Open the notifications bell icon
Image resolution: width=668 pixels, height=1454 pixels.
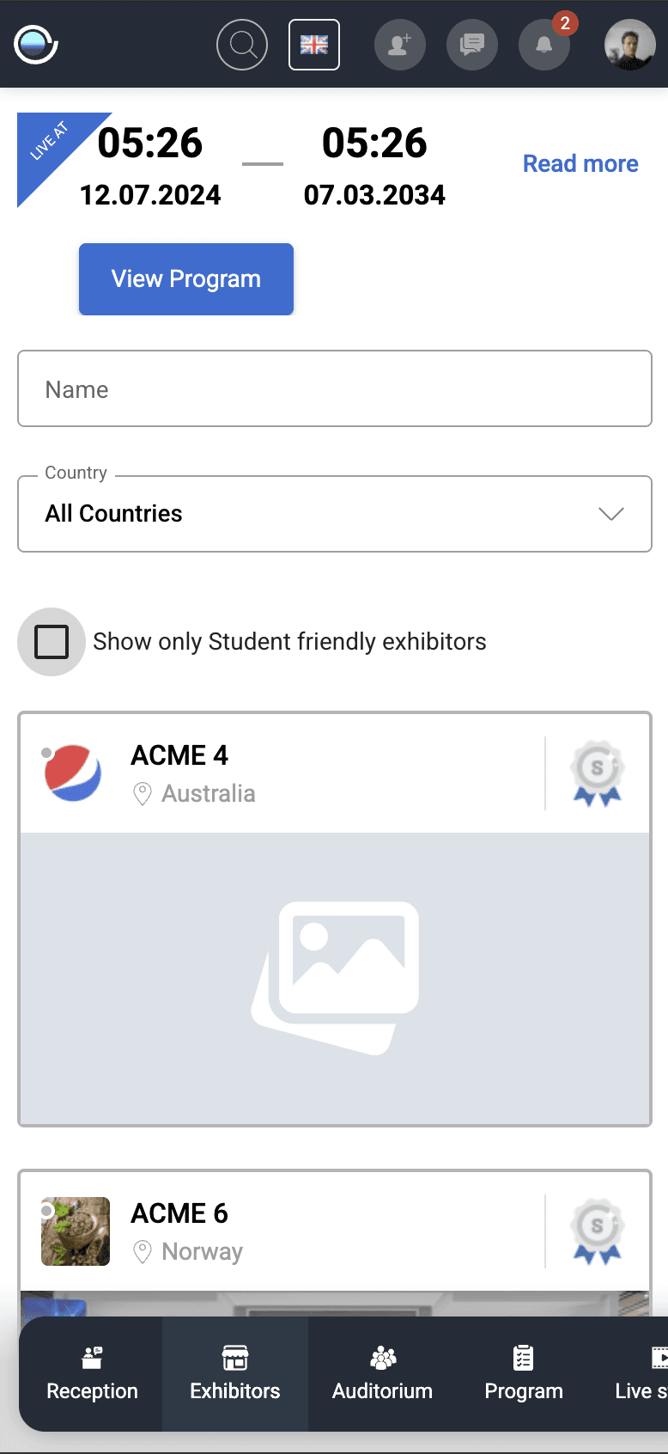pyautogui.click(x=544, y=45)
